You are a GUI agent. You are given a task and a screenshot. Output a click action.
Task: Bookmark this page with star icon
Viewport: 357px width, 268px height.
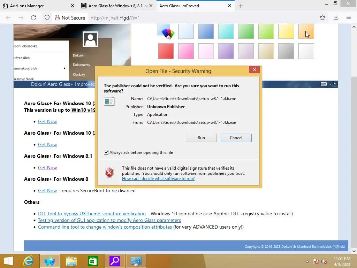(322, 17)
